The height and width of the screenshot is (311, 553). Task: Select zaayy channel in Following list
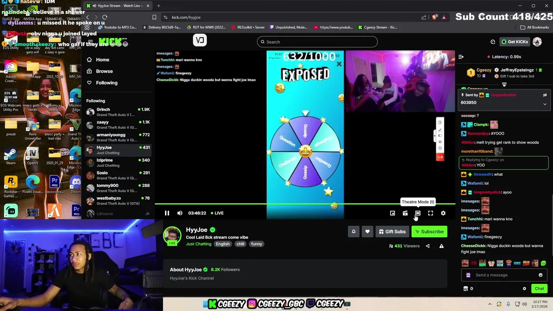(x=118, y=125)
